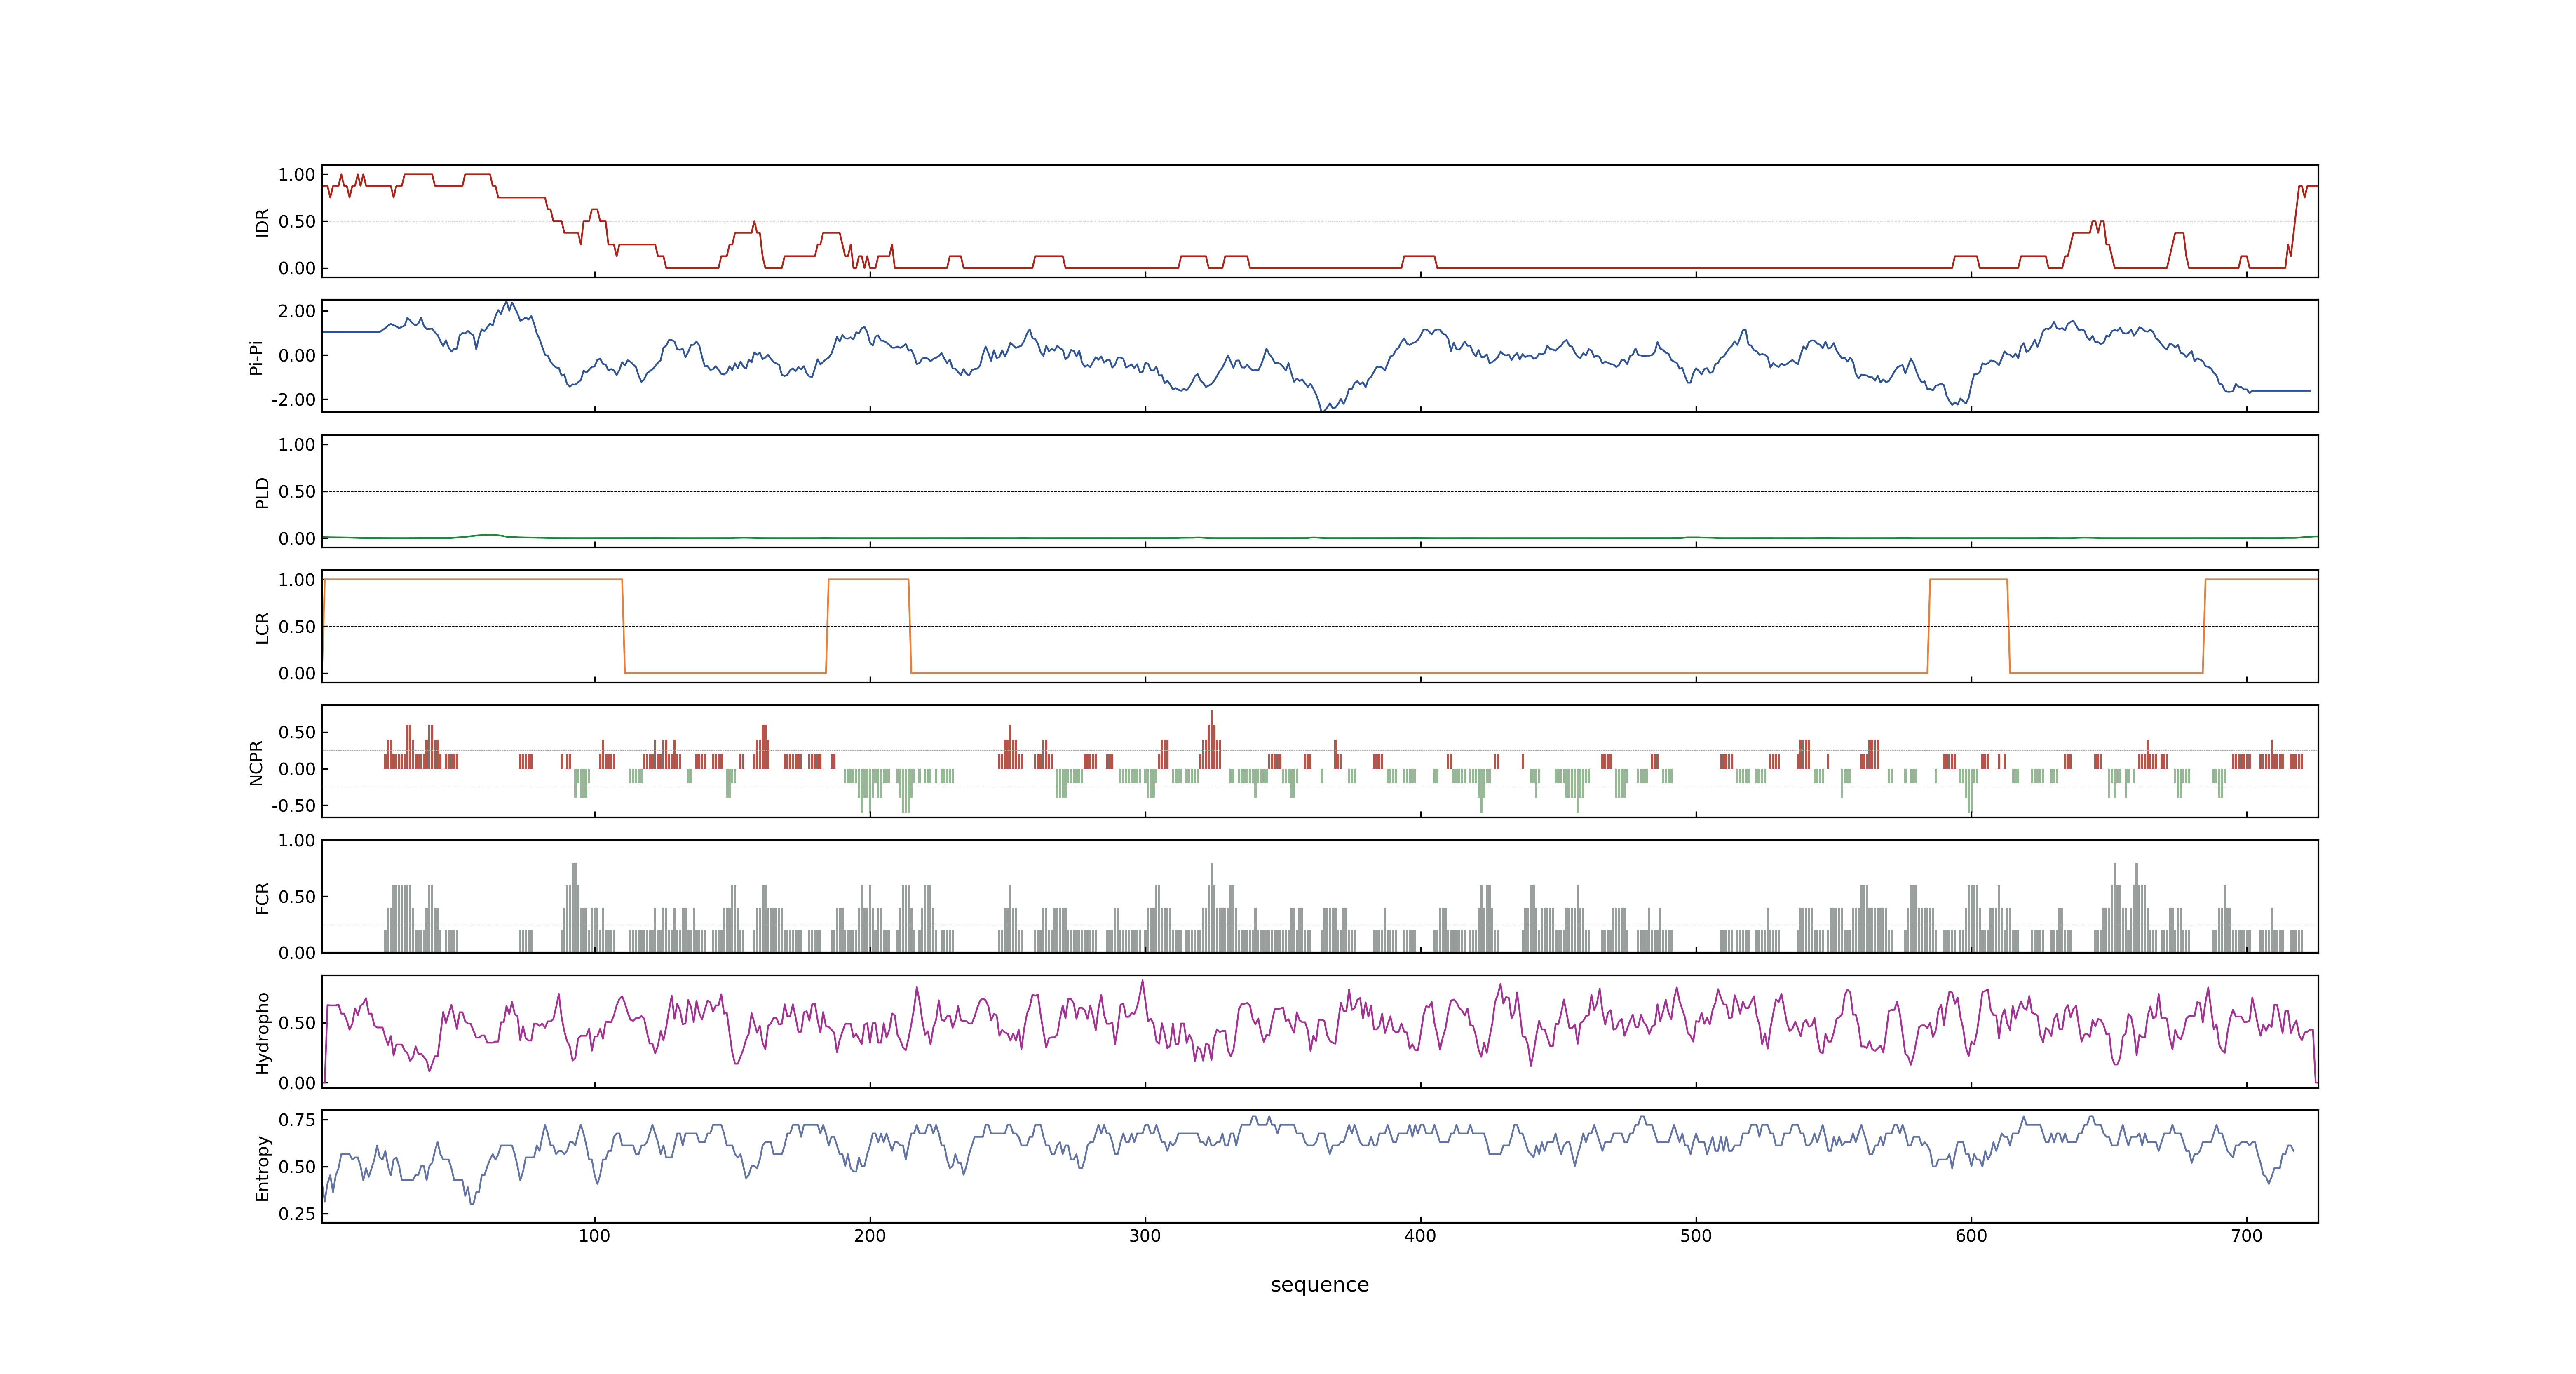Click the Hydropho y-axis label
The width and height of the screenshot is (2576, 1374).
(263, 1033)
